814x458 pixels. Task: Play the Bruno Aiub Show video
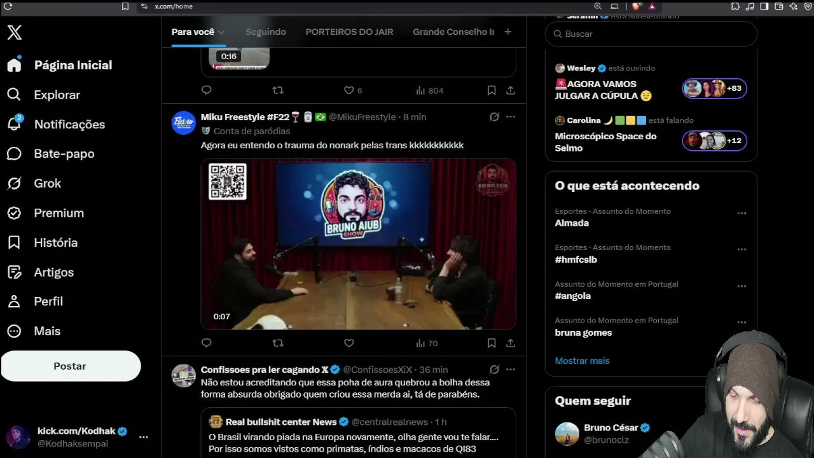click(x=358, y=244)
